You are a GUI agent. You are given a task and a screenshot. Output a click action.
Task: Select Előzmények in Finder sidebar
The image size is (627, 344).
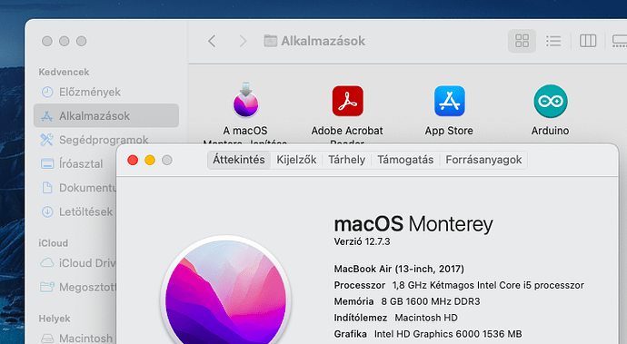click(106, 92)
